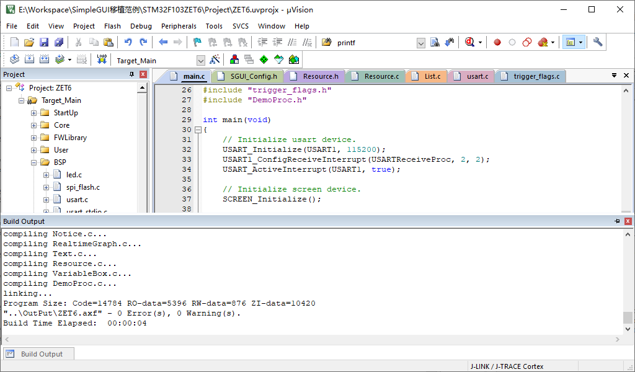Open the SVCS menu
Image resolution: width=635 pixels, height=372 pixels.
click(241, 26)
